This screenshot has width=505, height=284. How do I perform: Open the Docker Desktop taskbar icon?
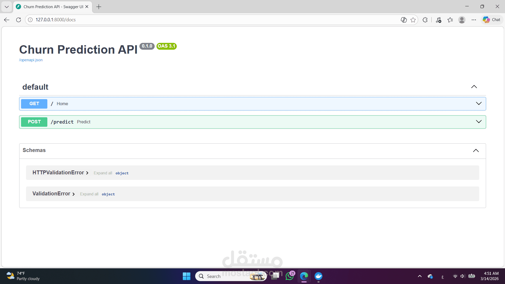318,276
